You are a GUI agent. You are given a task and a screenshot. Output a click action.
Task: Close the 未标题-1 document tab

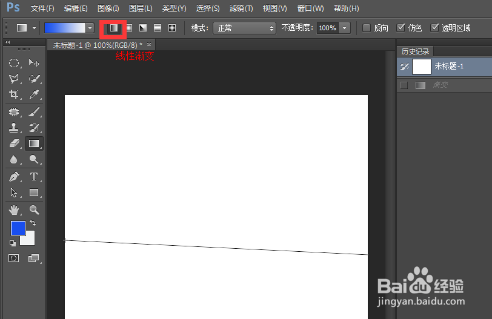[x=149, y=45]
